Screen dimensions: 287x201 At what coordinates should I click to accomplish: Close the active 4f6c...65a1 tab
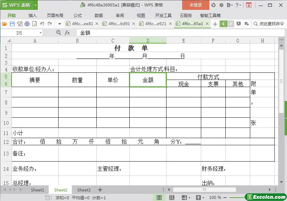(x=207, y=23)
